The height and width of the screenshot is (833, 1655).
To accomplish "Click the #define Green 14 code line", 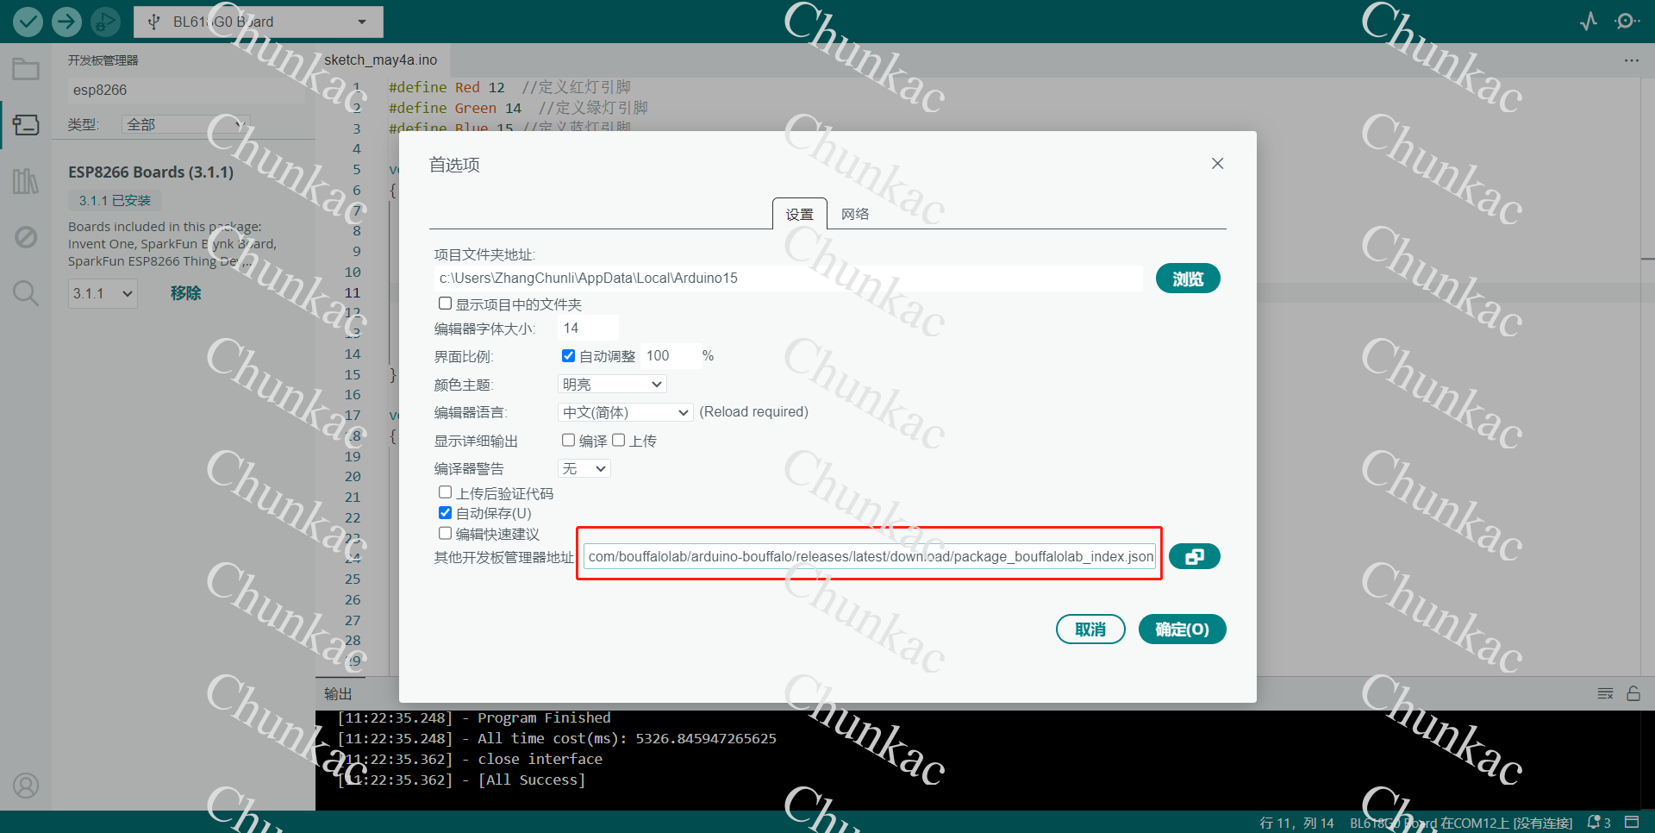I will [x=518, y=108].
